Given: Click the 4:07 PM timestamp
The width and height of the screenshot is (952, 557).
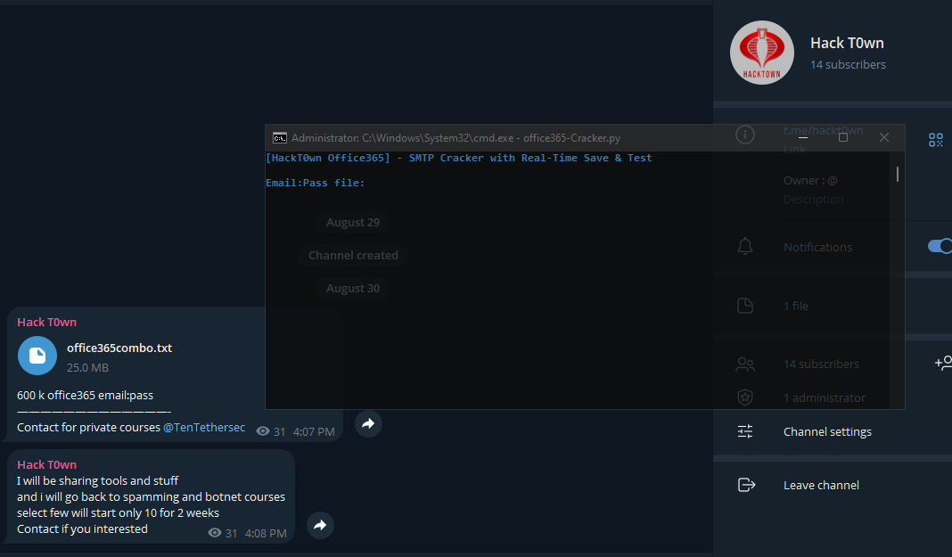Looking at the screenshot, I should [314, 432].
